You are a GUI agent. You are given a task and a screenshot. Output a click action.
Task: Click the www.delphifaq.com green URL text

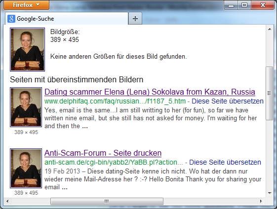click(115, 101)
